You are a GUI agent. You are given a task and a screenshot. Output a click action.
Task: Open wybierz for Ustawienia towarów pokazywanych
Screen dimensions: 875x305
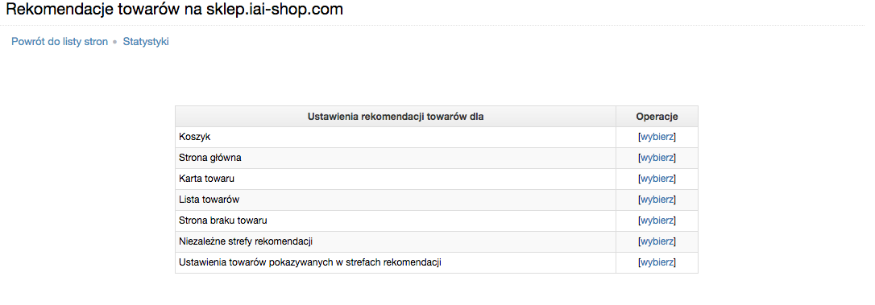click(x=657, y=262)
